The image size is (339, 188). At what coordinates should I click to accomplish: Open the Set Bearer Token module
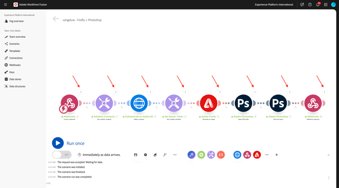coord(174,103)
